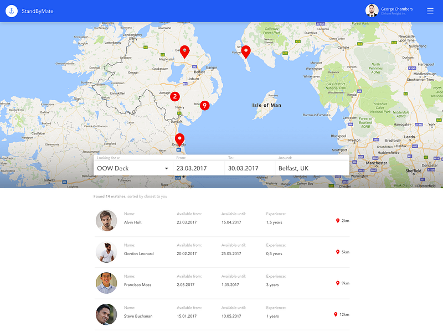This screenshot has height=332, width=443.
Task: Select the map pin near Ballymena
Action: (184, 52)
